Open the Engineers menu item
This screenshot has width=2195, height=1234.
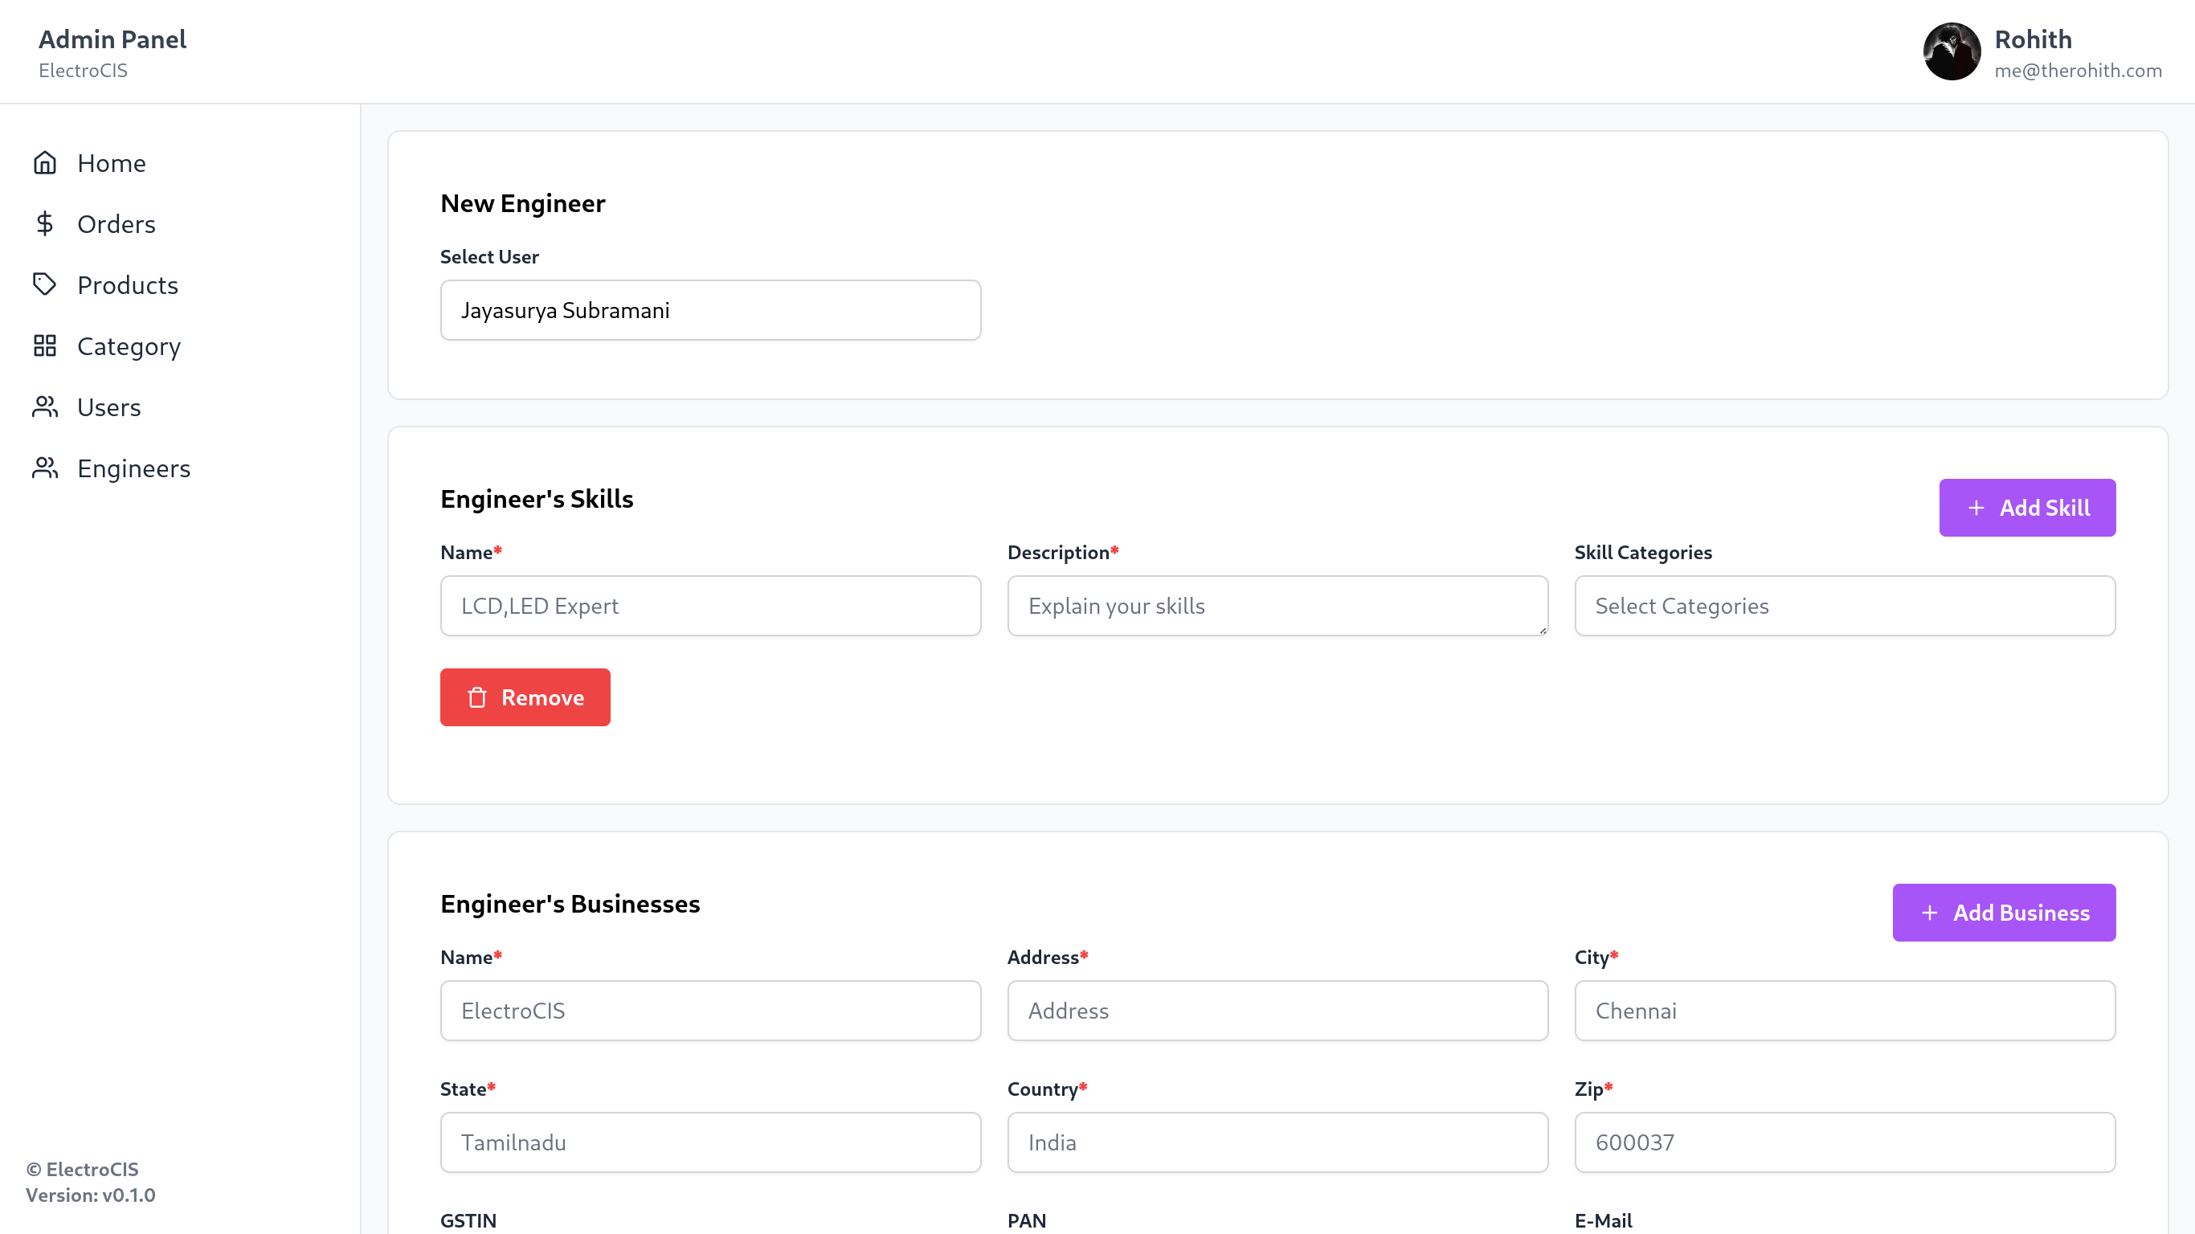134,468
